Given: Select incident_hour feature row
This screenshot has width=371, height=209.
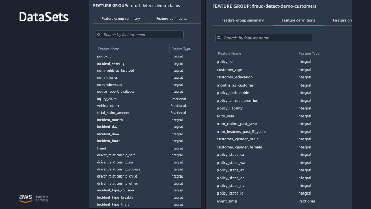Looking at the screenshot, I should (148, 141).
